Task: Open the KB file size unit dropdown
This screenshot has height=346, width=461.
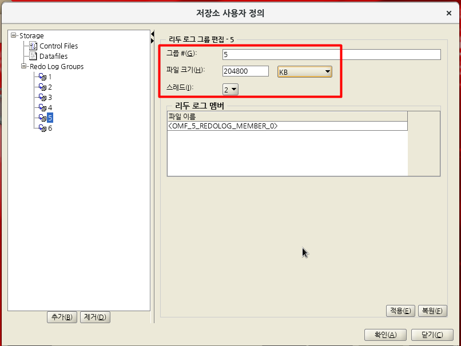Action: (305, 72)
